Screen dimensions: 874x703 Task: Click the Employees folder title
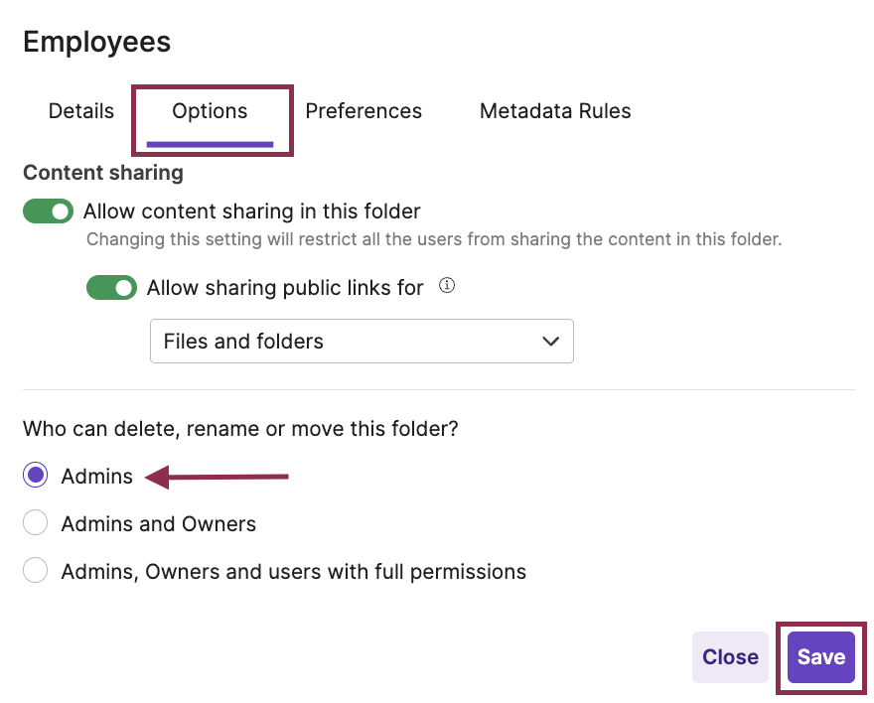point(96,41)
